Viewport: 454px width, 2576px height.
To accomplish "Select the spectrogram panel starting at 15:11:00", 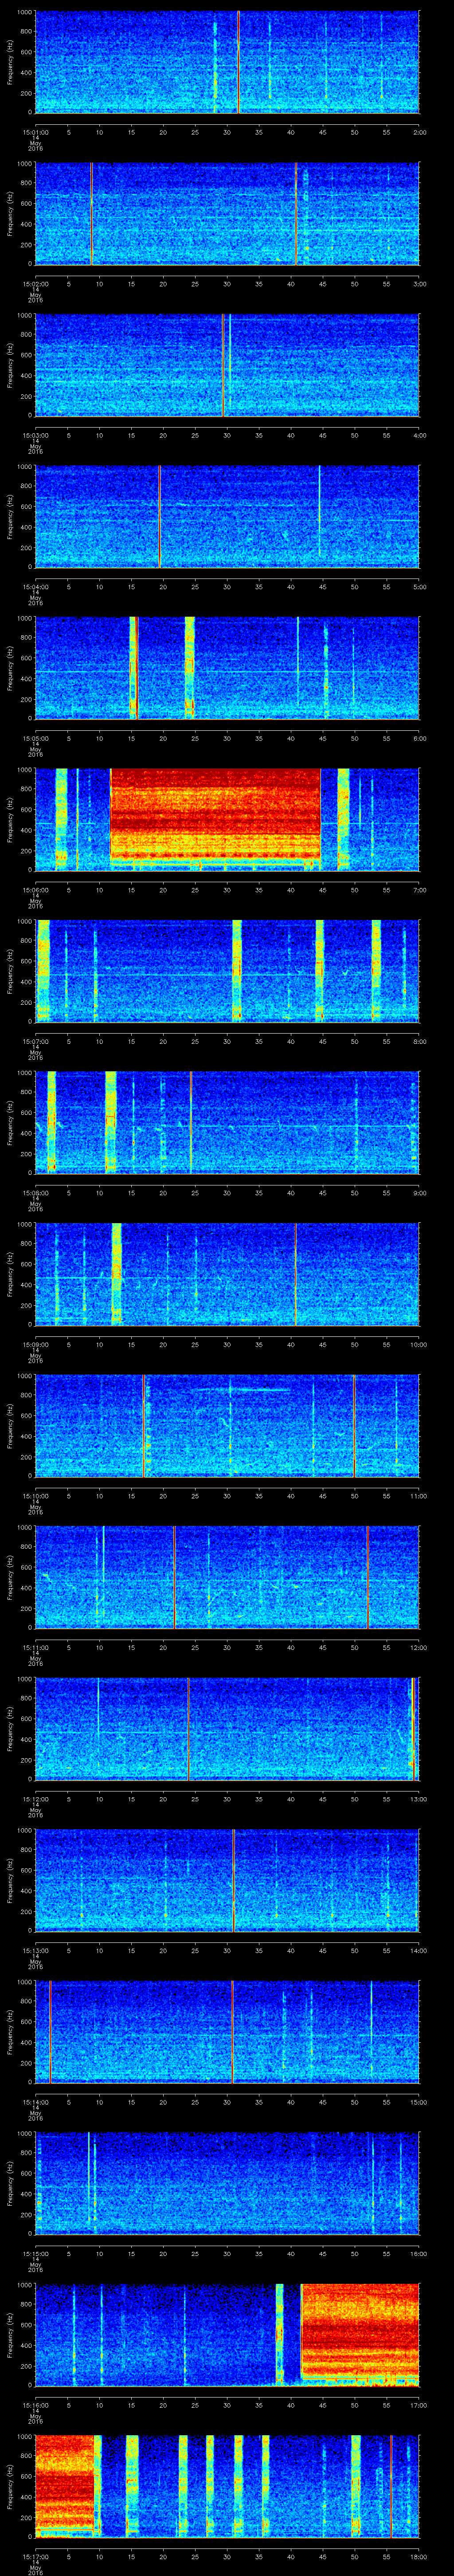I will 227,1577.
